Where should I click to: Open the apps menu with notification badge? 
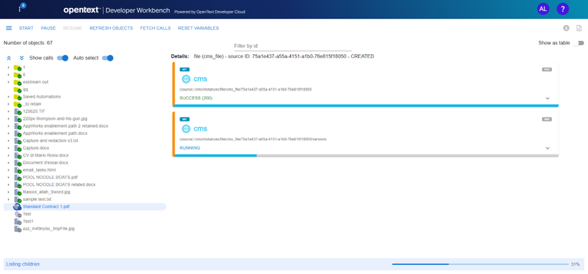(21, 9)
